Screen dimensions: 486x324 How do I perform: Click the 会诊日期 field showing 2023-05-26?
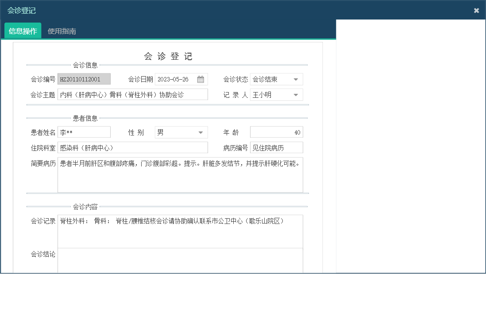click(x=175, y=79)
